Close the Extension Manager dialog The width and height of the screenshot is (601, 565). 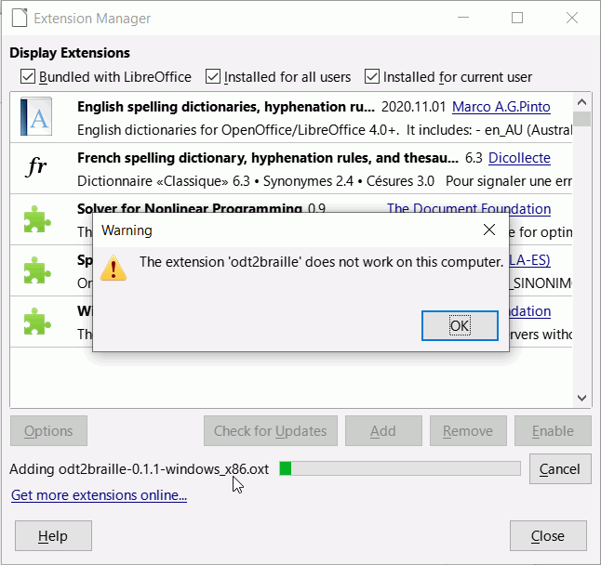(x=548, y=536)
